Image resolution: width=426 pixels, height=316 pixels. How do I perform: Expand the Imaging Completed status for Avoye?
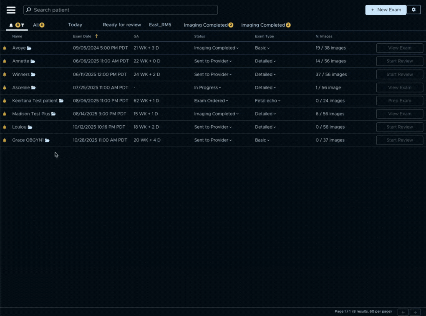click(216, 48)
